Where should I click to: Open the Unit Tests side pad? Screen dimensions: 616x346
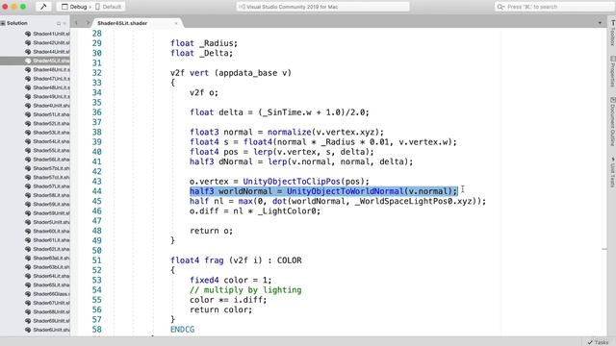tap(612, 172)
